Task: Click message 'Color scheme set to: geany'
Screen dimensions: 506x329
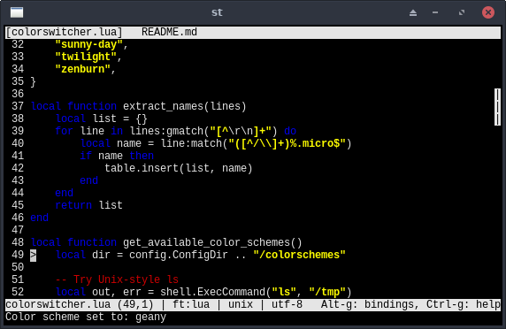Action: click(86, 317)
